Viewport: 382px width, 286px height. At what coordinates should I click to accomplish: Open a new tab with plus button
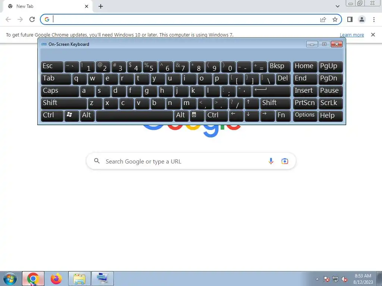coord(101,6)
